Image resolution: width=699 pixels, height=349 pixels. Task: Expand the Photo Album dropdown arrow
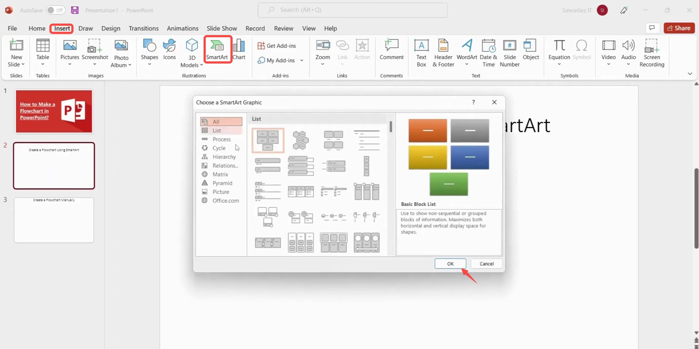pos(130,65)
